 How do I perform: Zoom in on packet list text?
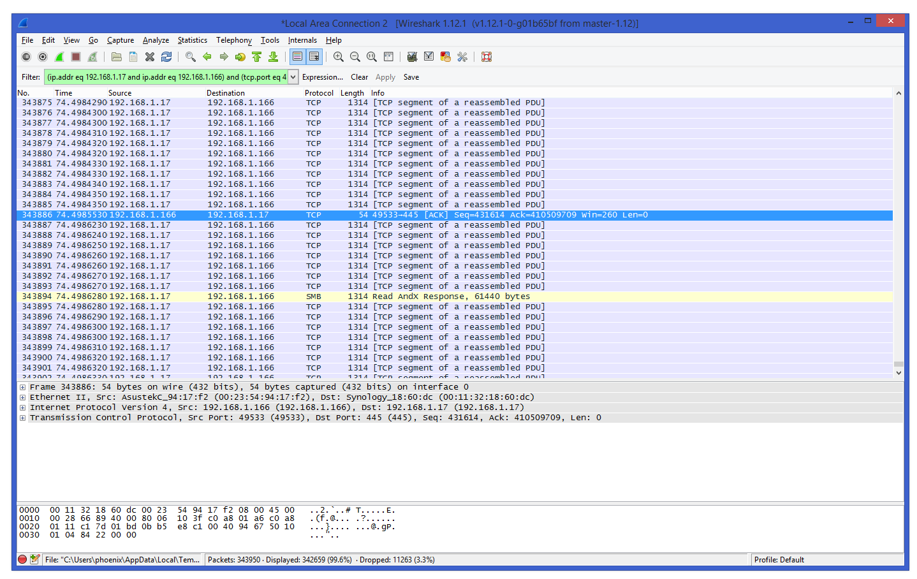point(339,57)
